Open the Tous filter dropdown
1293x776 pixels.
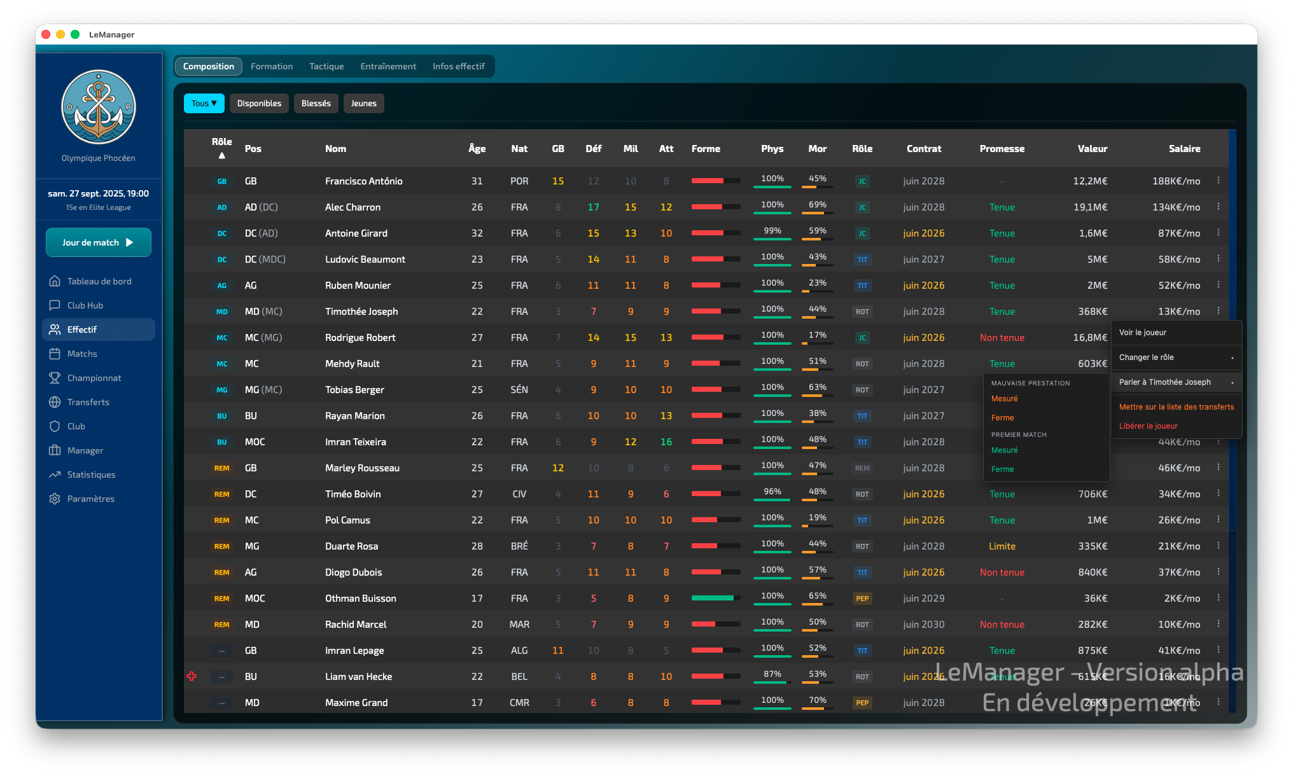[x=204, y=103]
